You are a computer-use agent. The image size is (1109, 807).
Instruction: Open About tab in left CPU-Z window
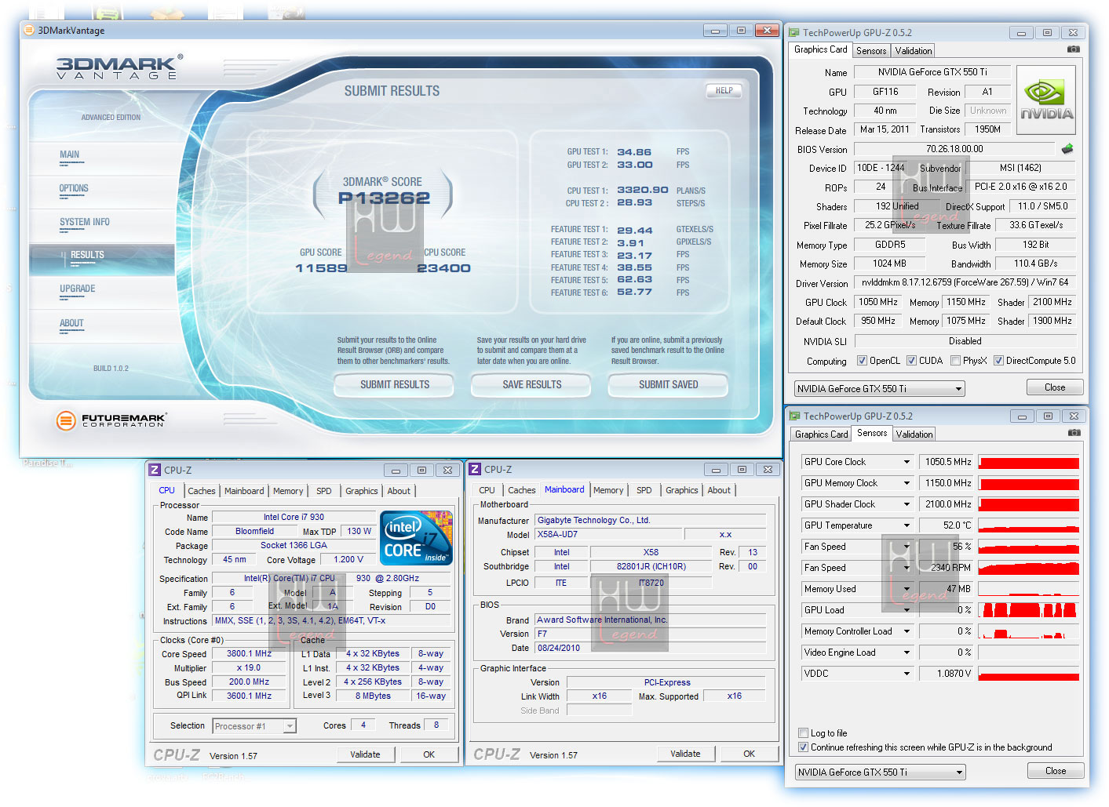[399, 491]
